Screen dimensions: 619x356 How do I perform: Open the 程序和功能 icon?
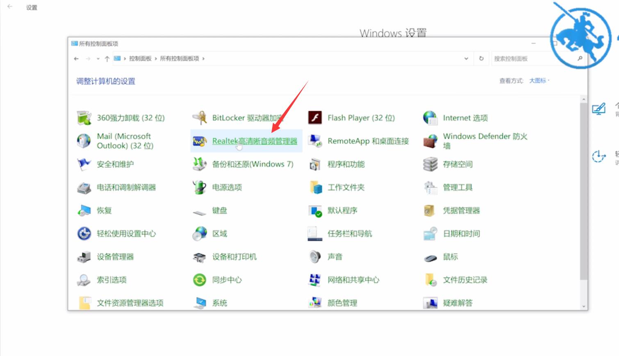point(315,164)
